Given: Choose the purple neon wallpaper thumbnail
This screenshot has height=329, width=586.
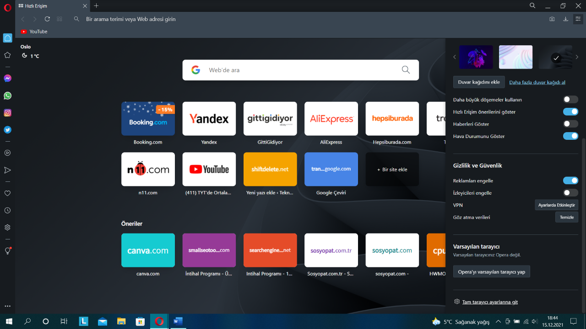Looking at the screenshot, I should point(476,57).
